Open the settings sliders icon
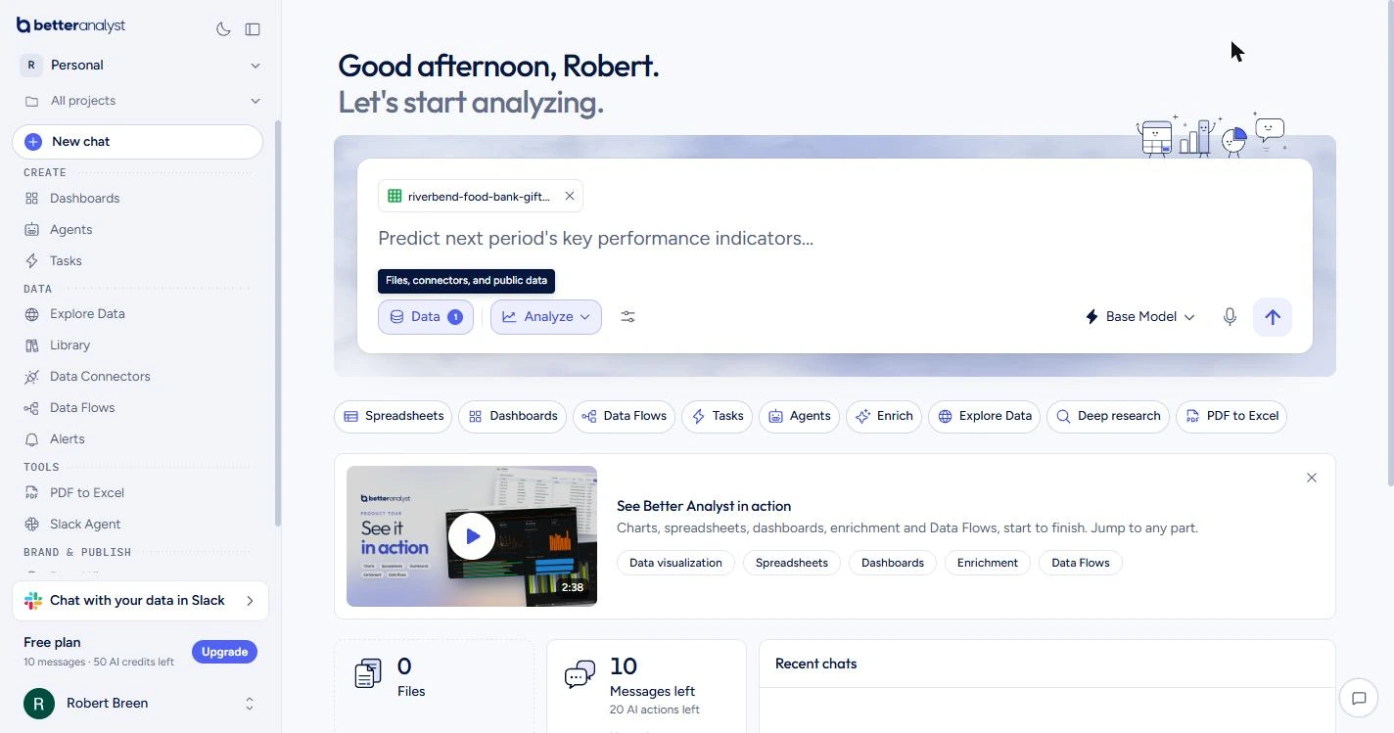This screenshot has width=1394, height=733. coord(628,317)
